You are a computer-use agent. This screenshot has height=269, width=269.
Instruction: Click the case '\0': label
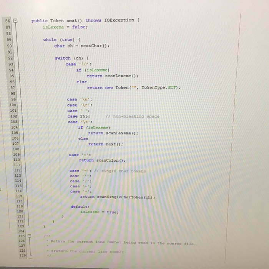click(78, 64)
